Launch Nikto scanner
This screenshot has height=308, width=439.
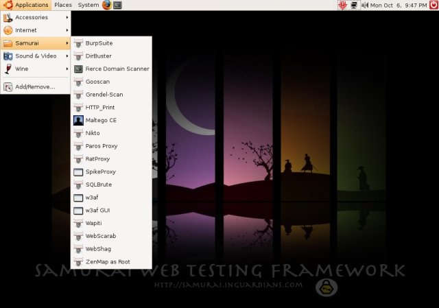[111, 133]
